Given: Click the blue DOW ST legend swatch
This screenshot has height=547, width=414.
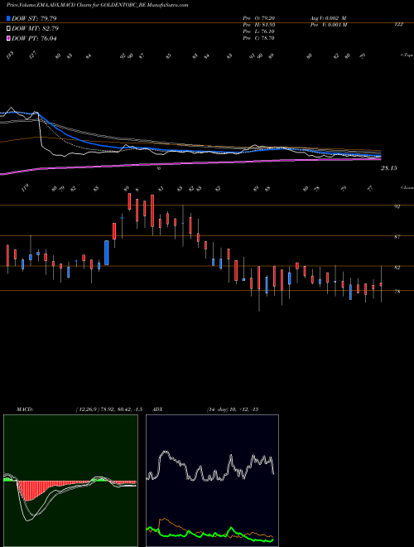Looking at the screenshot, I should (8, 18).
